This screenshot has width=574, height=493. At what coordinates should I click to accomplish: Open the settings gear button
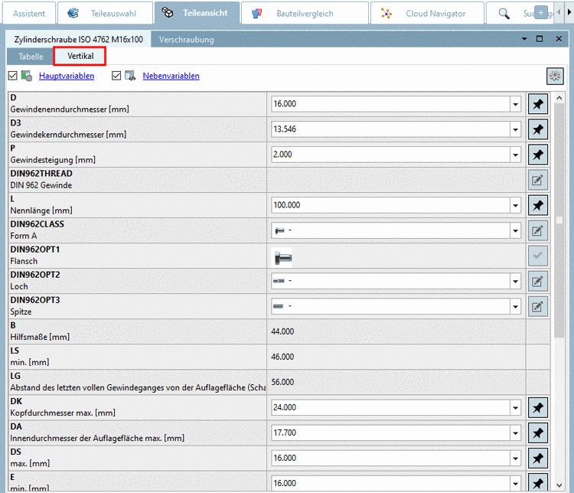click(555, 76)
